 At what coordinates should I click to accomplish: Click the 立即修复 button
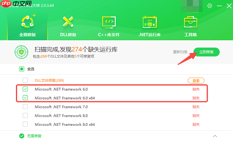pyautogui.click(x=207, y=52)
